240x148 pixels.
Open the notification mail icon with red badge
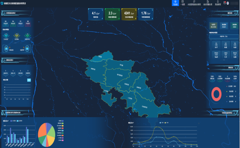224,3
